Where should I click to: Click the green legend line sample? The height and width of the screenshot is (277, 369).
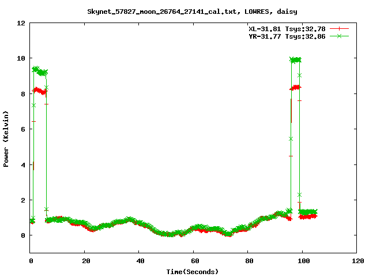(x=339, y=36)
